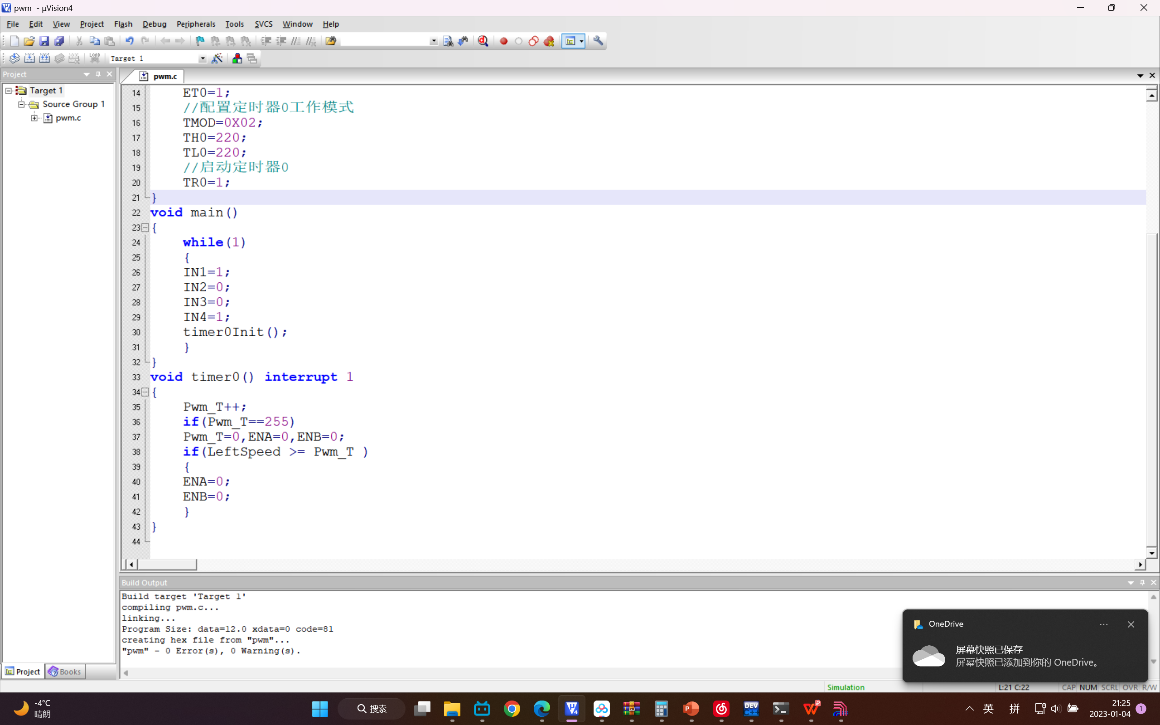Open the Window layout dropdown button
Viewport: 1160px width, 725px height.
[581, 41]
